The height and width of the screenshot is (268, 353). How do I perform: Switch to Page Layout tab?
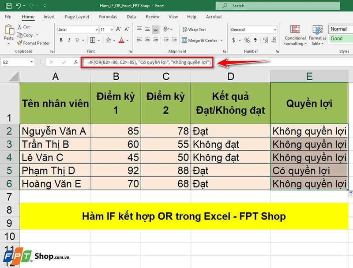pos(77,17)
